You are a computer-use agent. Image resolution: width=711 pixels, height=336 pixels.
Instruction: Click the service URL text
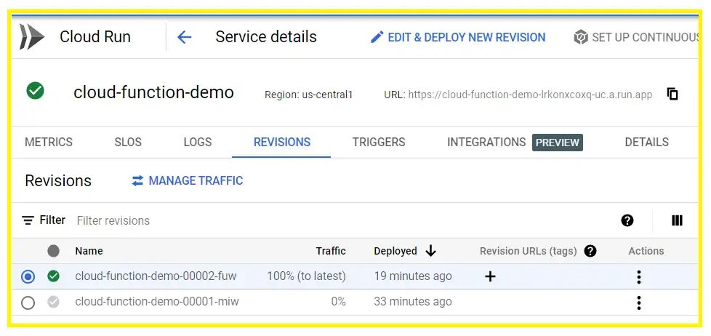point(530,95)
